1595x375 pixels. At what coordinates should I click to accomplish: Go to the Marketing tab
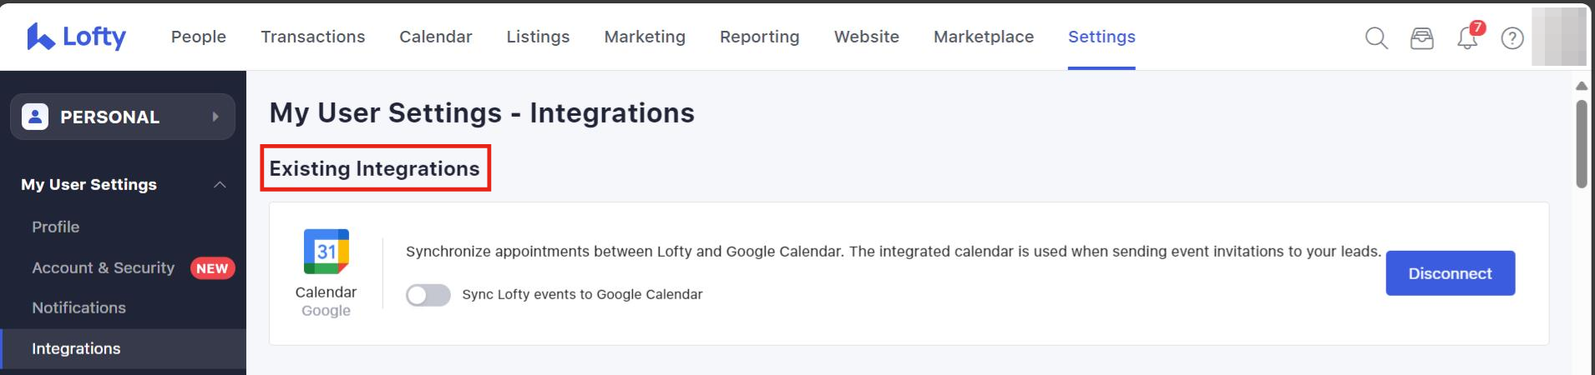point(644,37)
